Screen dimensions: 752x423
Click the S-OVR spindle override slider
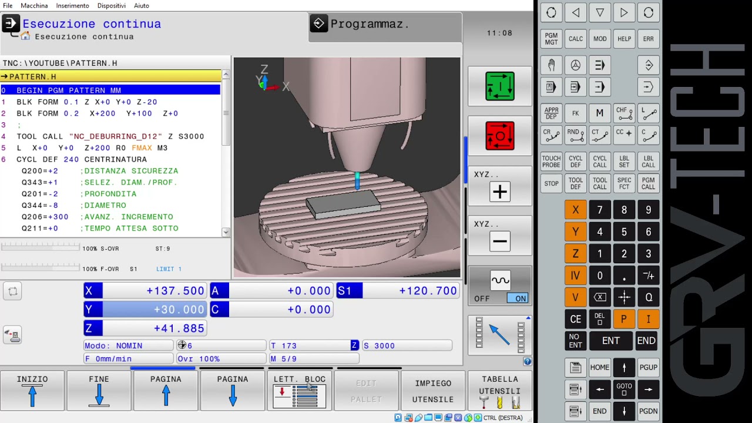click(40, 248)
